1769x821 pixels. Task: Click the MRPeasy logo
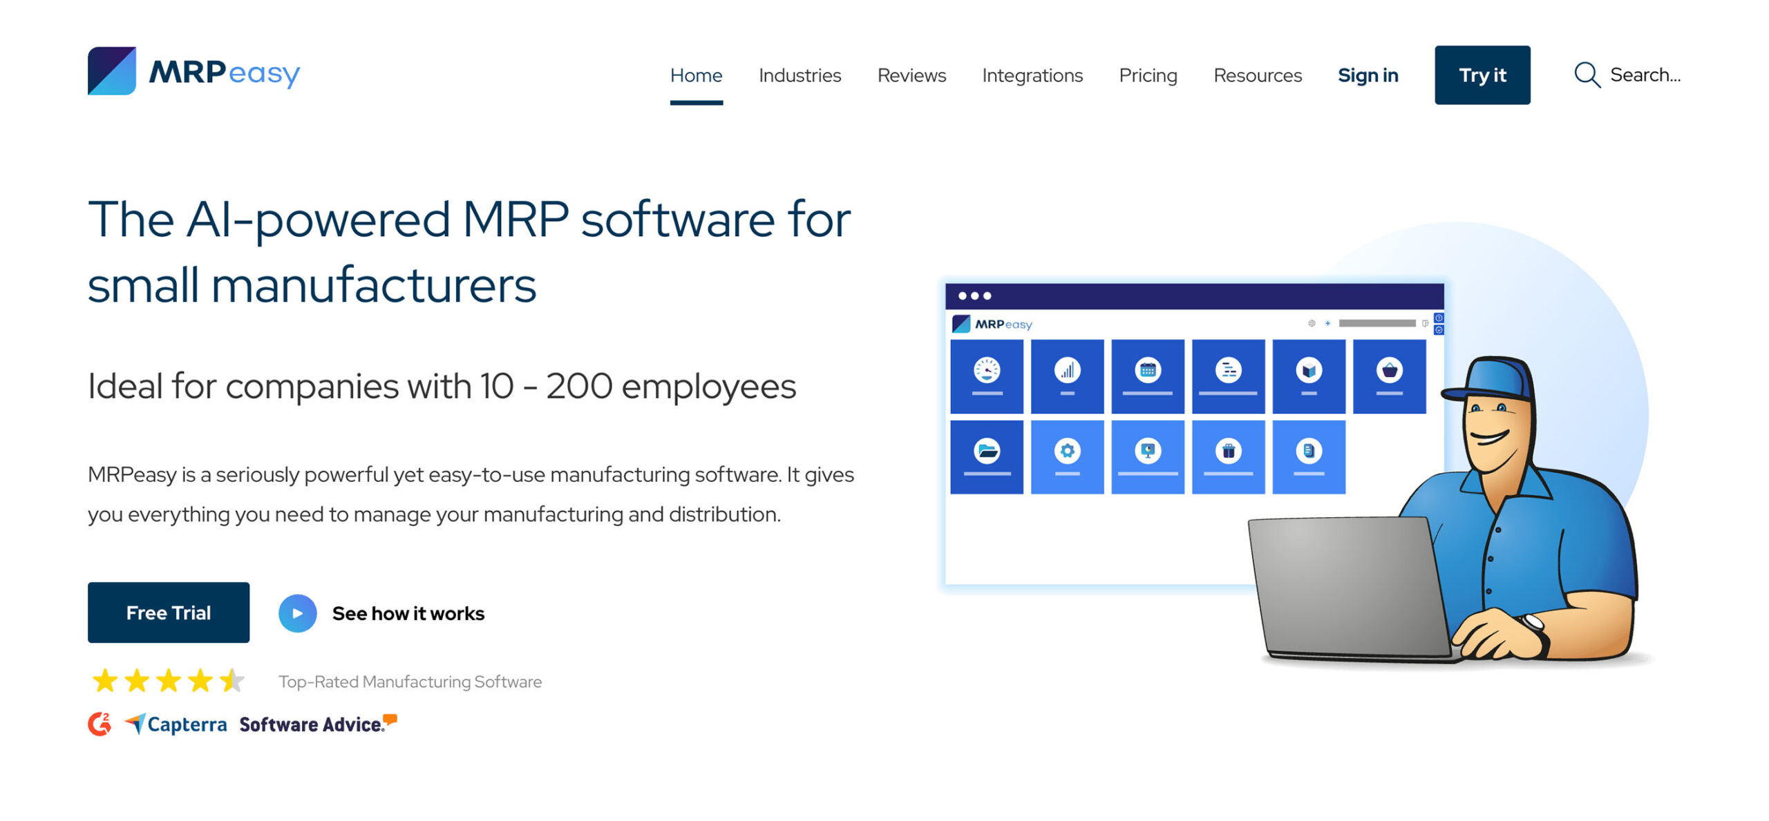point(193,71)
